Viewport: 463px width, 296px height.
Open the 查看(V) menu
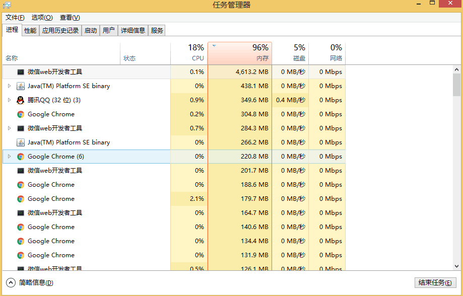[x=70, y=18]
